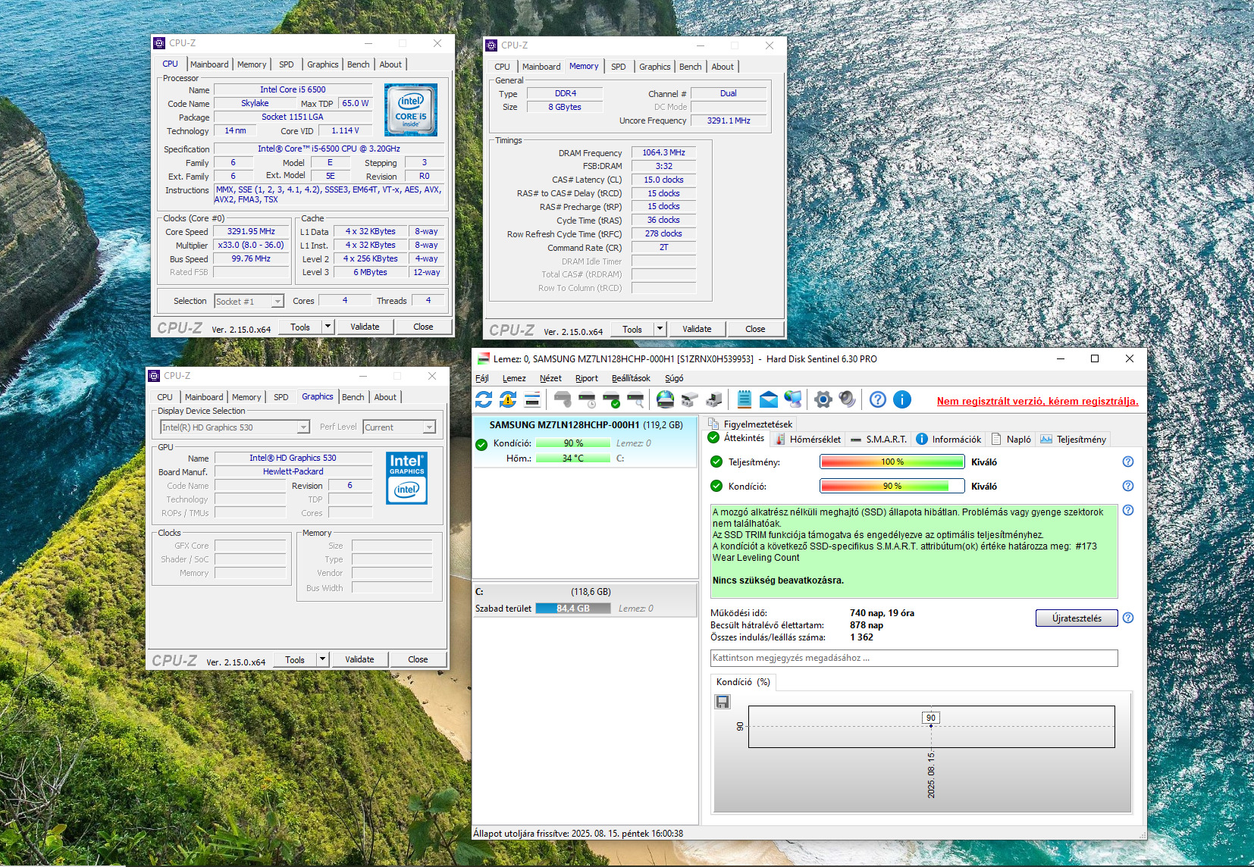Switch to the Hőmérséklet tab
The image size is (1254, 867).
coord(807,440)
